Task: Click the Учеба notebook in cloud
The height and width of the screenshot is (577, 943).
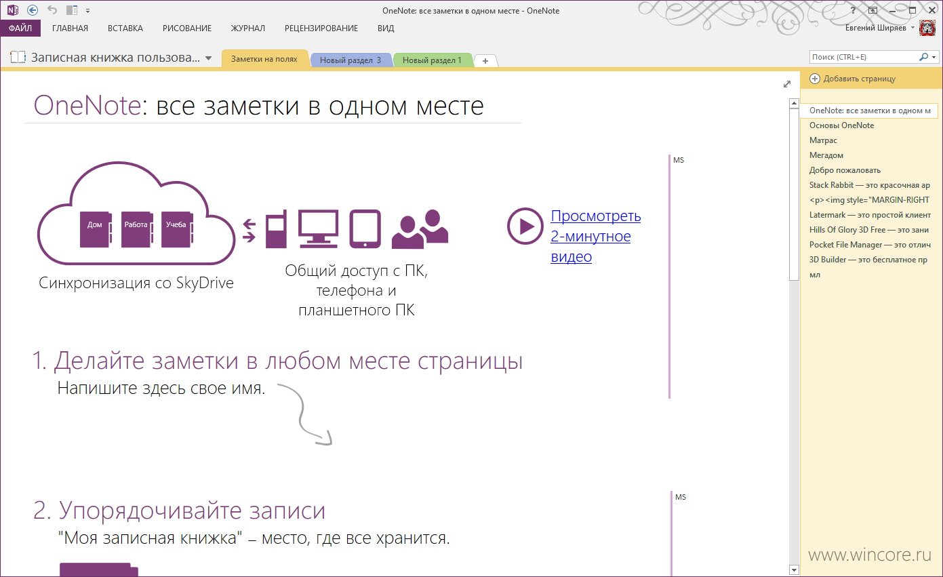Action: (x=176, y=229)
